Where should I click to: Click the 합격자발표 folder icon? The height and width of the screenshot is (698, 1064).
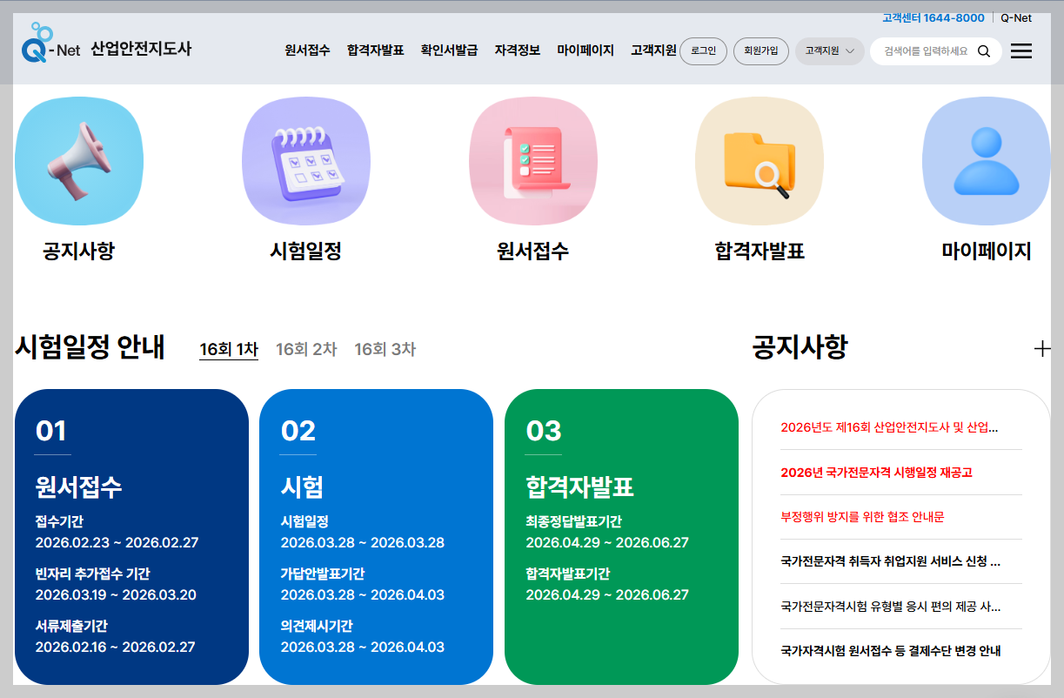pyautogui.click(x=759, y=160)
